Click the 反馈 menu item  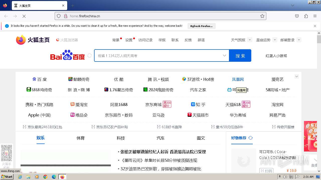[188, 40]
